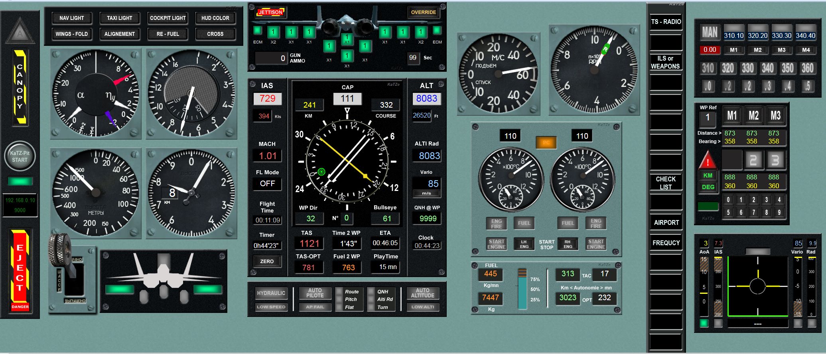
Task: Click the CANOPY striped handle
Action: coord(20,87)
